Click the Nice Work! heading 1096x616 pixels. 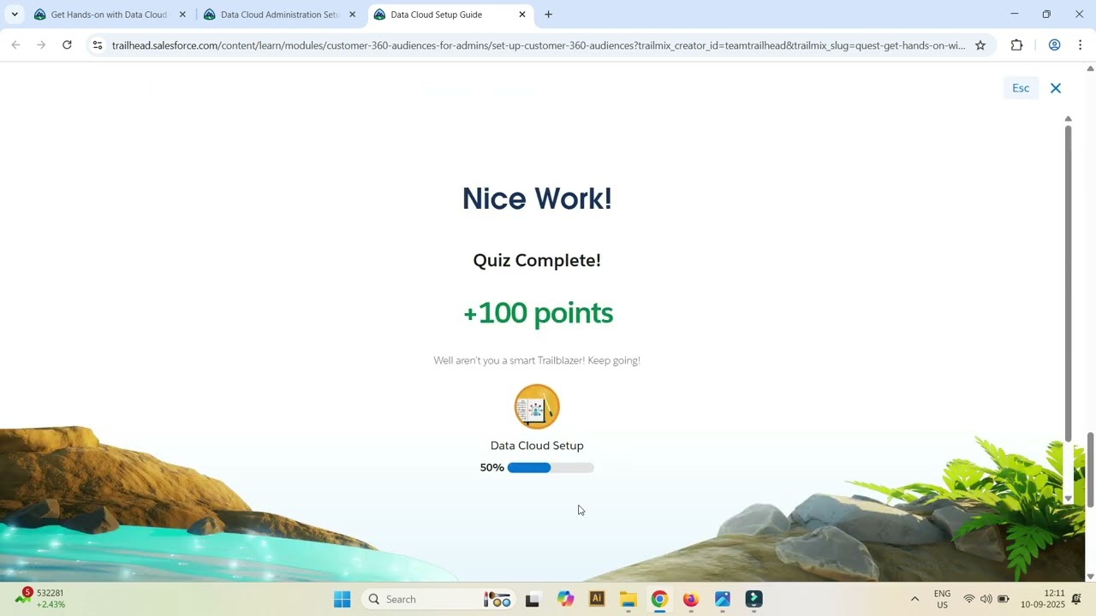[537, 198]
